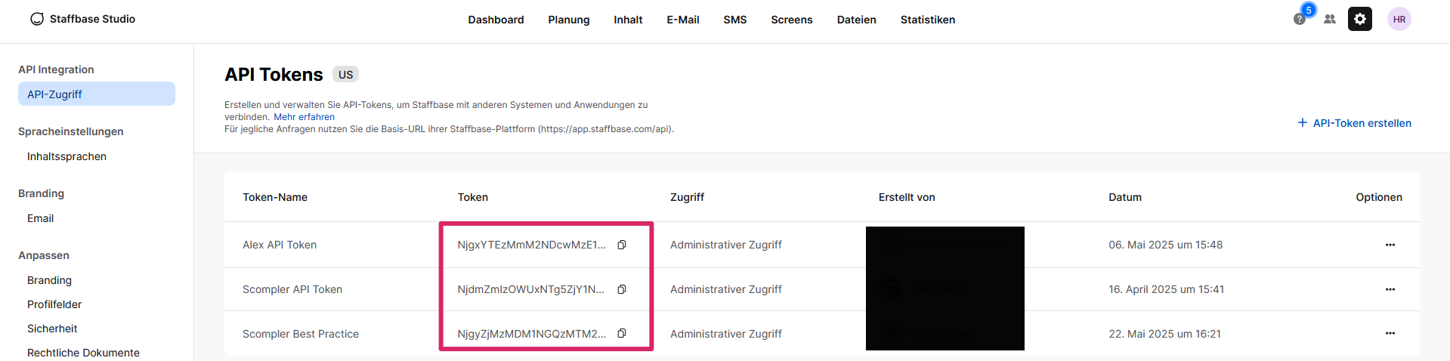Copy the Alex API Token value
The height and width of the screenshot is (361, 1450).
(x=622, y=245)
